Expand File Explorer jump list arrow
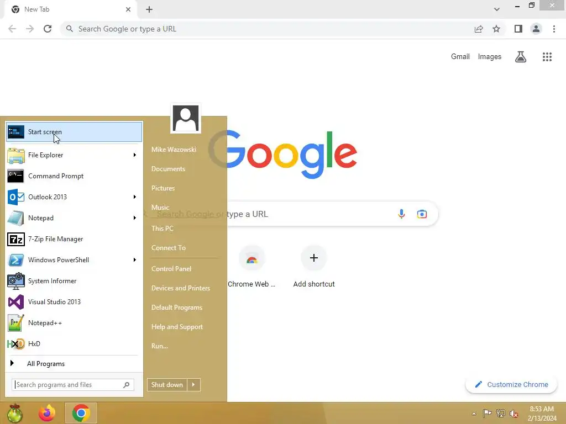 tap(135, 155)
